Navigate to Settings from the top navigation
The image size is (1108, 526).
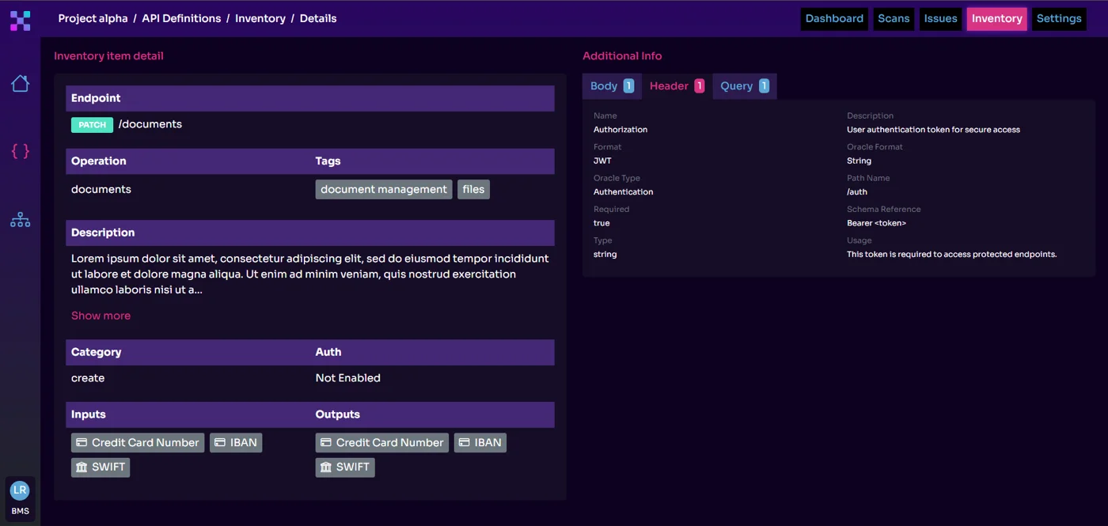coord(1059,18)
